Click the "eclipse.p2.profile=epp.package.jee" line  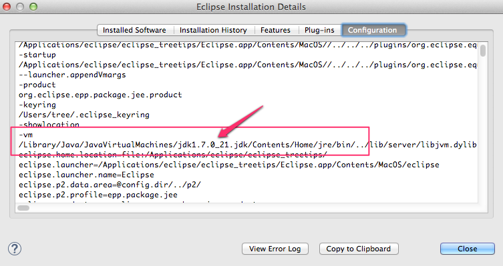pyautogui.click(x=98, y=195)
